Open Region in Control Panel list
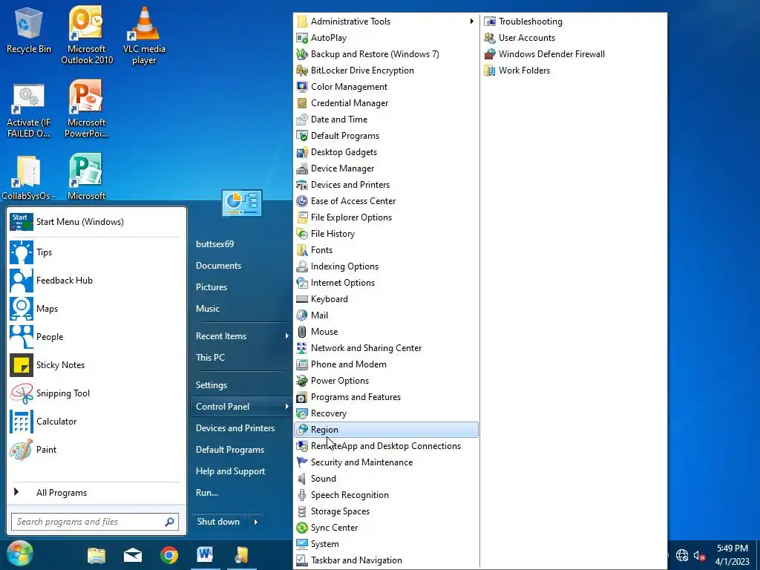Screen dimensions: 760x570 386,430
